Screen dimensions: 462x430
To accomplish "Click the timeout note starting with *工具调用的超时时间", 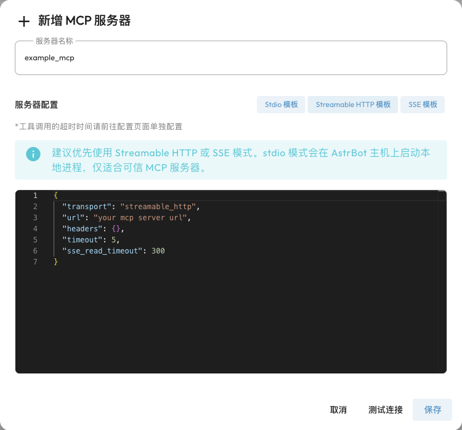I will point(99,127).
